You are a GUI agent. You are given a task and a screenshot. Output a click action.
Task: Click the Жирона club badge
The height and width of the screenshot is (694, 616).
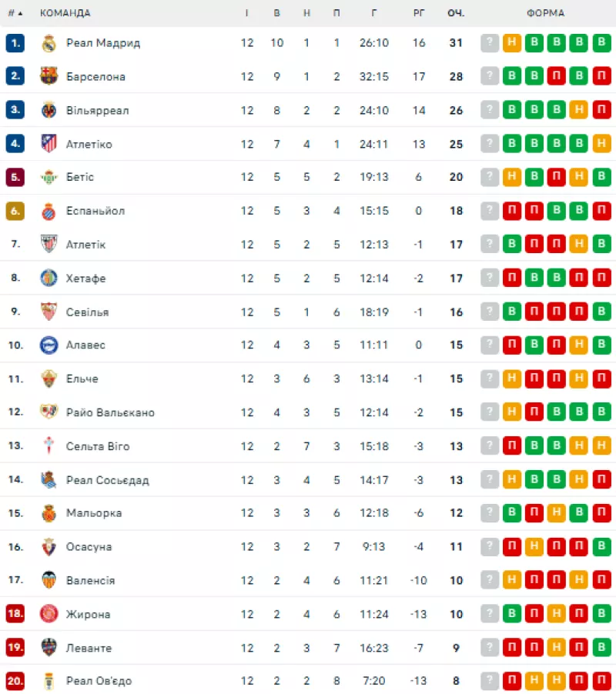[49, 614]
